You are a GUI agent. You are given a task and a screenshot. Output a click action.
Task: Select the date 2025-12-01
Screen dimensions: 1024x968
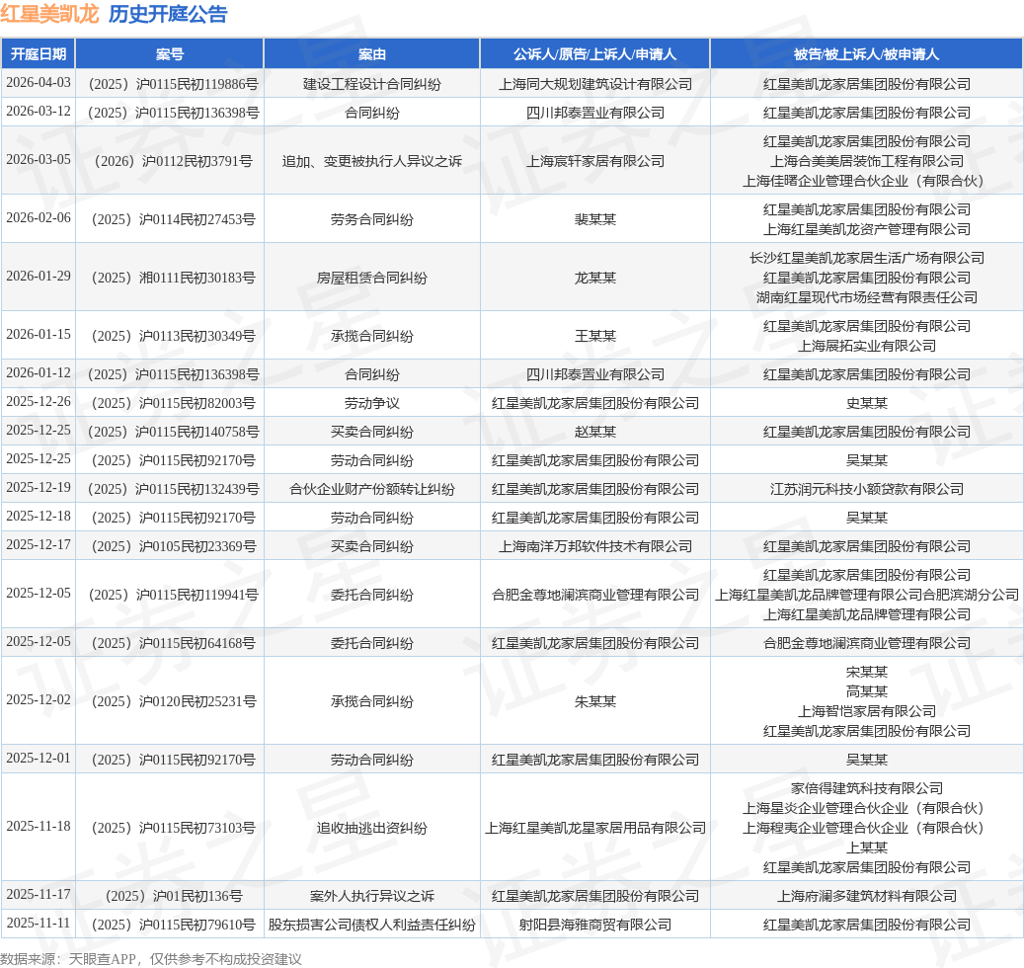[39, 758]
